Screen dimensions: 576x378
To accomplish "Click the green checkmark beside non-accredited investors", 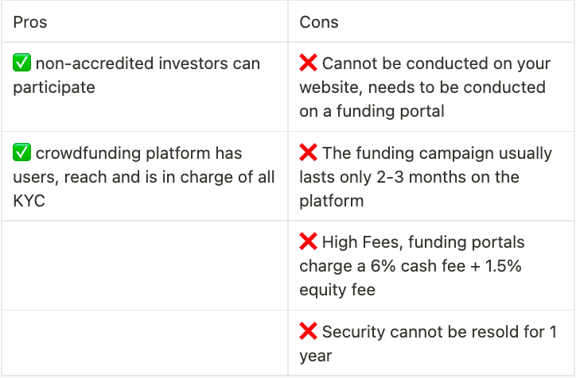I will pos(21,63).
